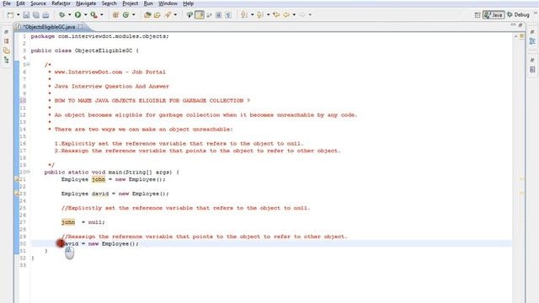Click the New wizard toolbar icon
This screenshot has height=303, width=539.
coord(11,15)
